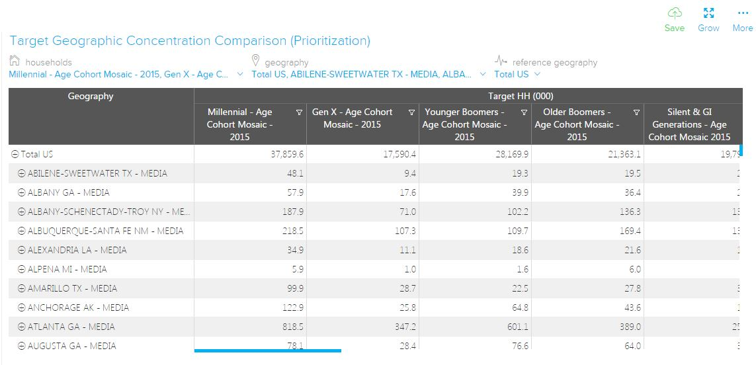Click filter icon on Older Boomers column
The width and height of the screenshot is (756, 365).
[636, 112]
